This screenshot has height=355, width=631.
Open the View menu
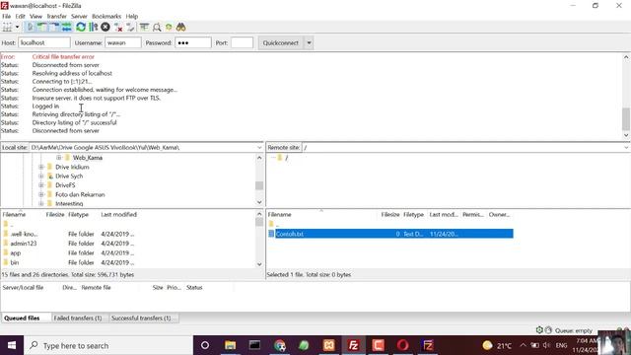[35, 16]
